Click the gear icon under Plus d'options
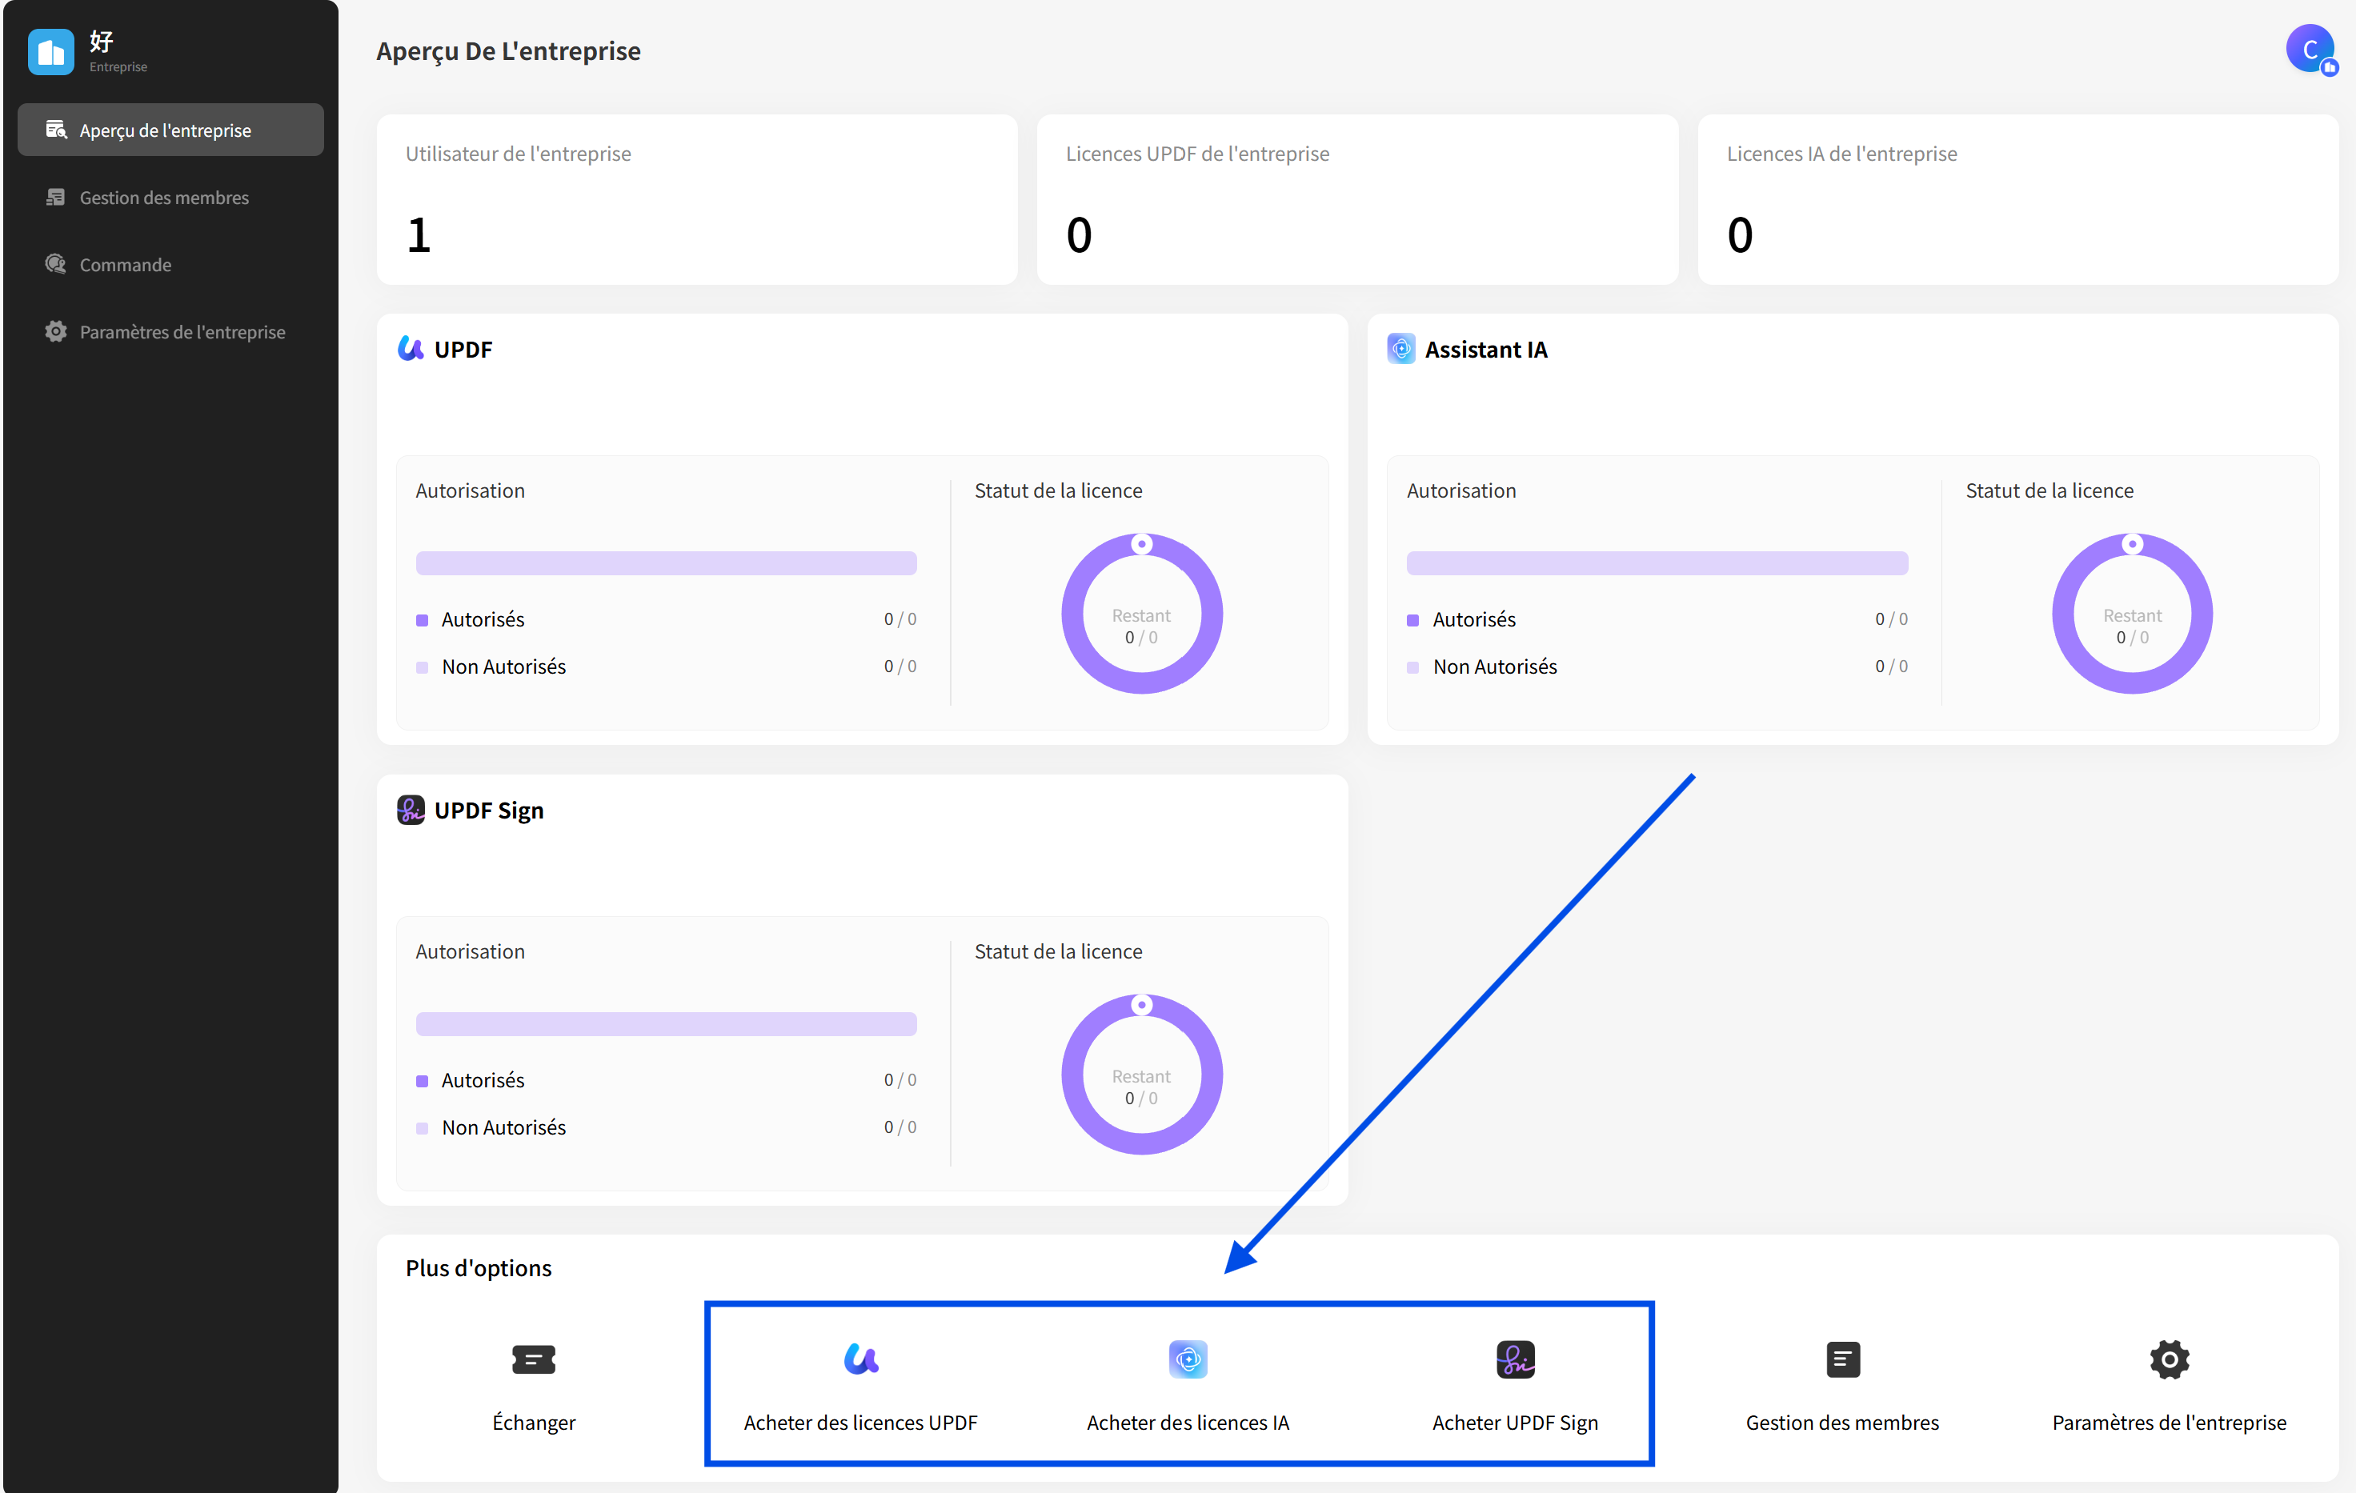Viewport: 2356px width, 1493px height. 2169,1359
